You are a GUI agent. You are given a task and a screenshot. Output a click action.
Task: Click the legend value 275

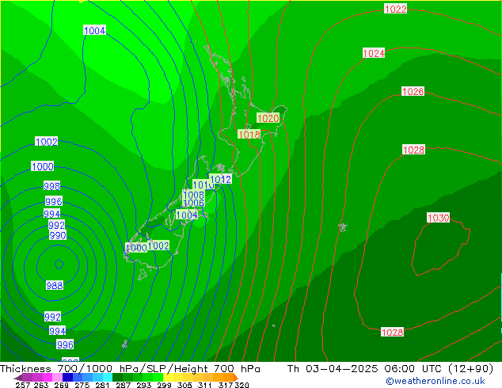point(82,385)
